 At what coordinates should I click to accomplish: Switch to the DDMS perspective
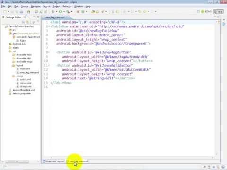point(206,11)
